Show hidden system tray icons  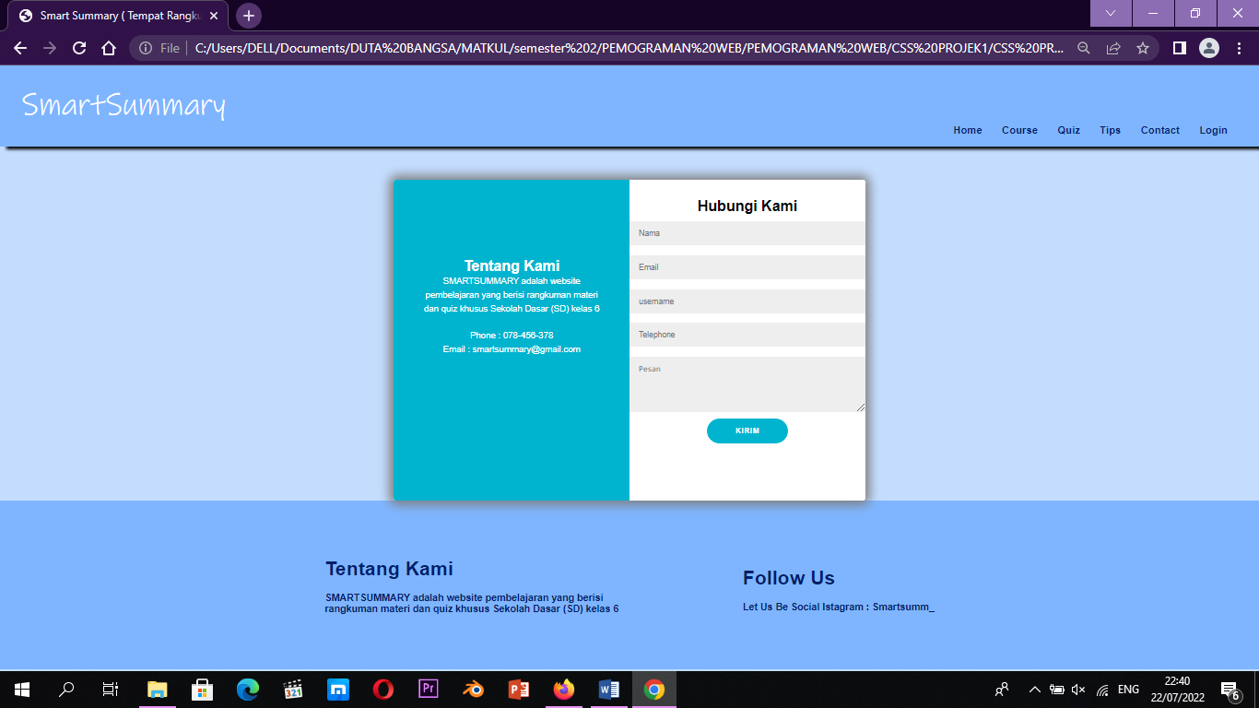point(1034,690)
